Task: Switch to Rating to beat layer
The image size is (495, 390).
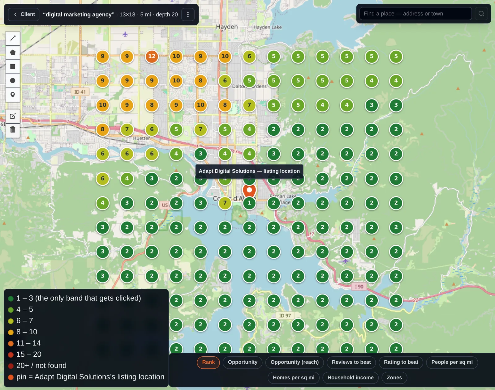Action: click(401, 362)
